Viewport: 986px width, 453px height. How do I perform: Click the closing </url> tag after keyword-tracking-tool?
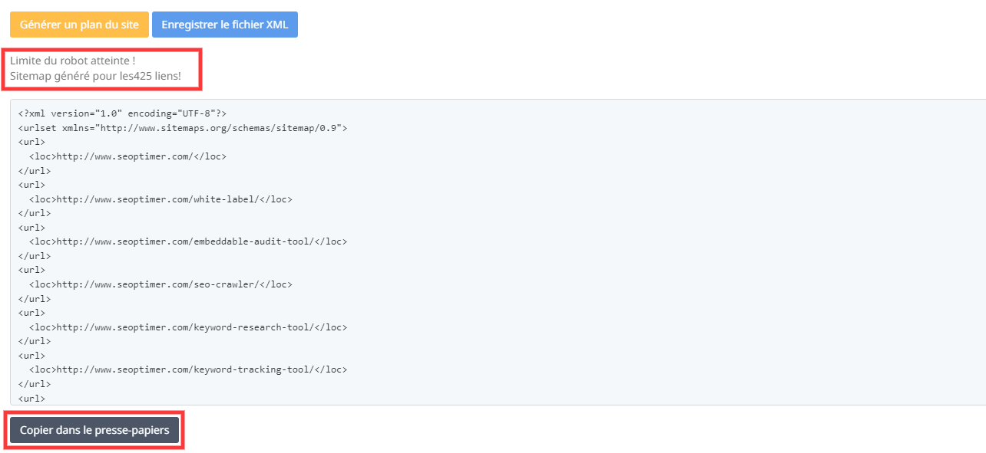click(x=35, y=384)
